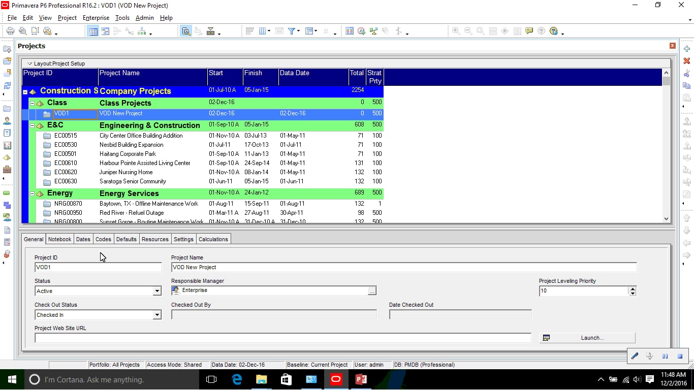694x390 pixels.
Task: Select the Saratoga Senior Community project row
Action: (203, 181)
